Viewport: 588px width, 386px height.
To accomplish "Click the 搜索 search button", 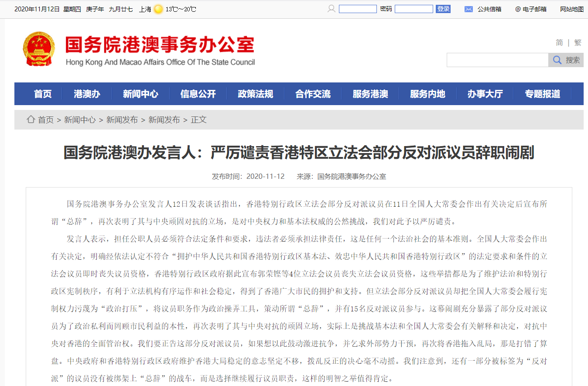I will click(566, 60).
